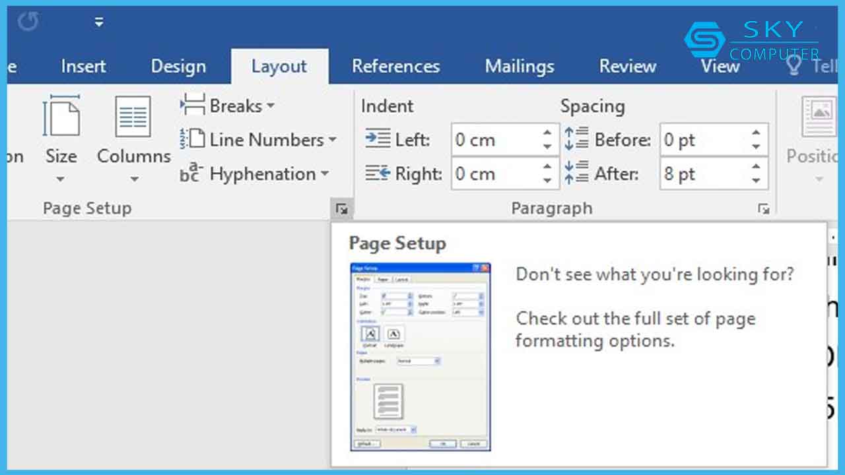Click the Indent Right icon
The image size is (845, 475).
[x=378, y=174]
